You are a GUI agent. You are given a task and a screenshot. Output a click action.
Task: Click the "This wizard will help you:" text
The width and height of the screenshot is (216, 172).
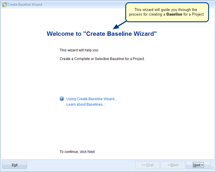(x=79, y=50)
